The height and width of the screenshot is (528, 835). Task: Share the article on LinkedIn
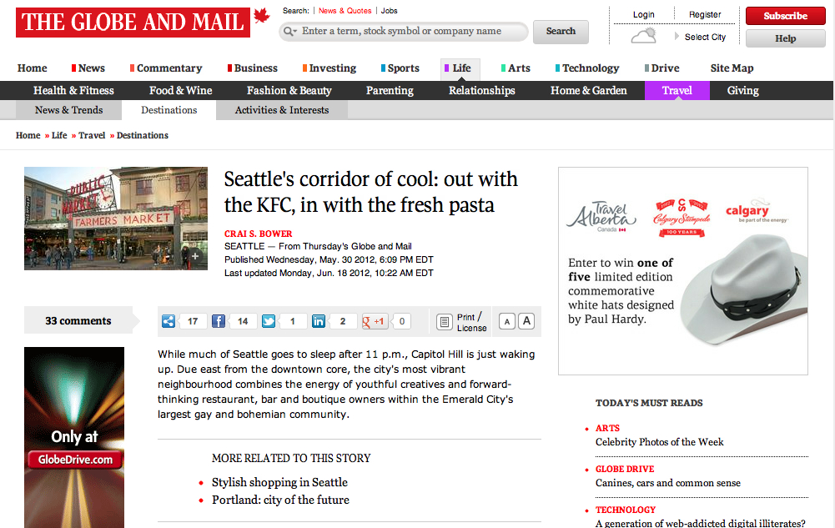pyautogui.click(x=319, y=321)
